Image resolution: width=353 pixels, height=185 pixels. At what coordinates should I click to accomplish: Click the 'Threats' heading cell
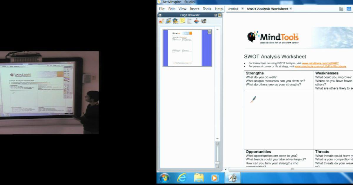point(322,152)
